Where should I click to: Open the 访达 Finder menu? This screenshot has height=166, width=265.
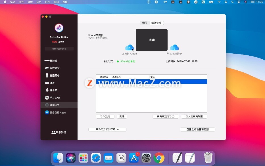click(13, 2)
